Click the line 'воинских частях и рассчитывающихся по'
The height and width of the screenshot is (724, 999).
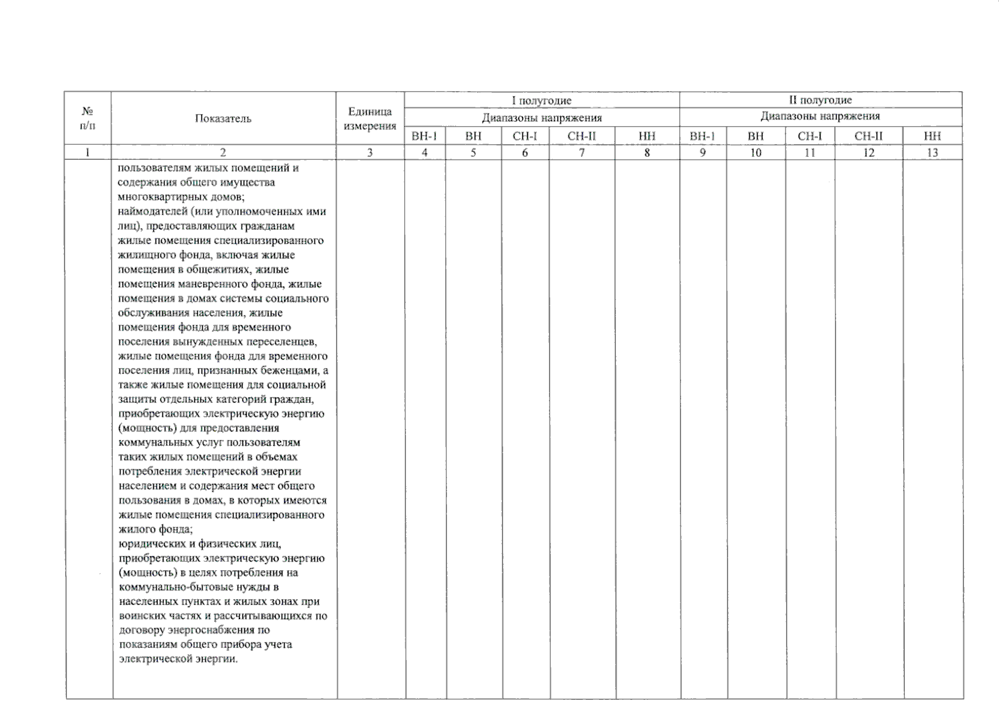pyautogui.click(x=223, y=615)
